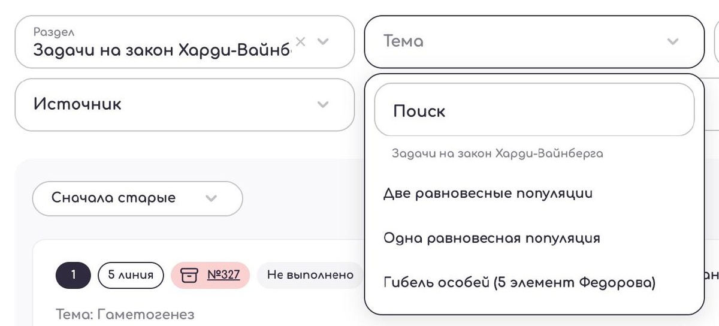
Task: Click the Не выполнено status badge
Action: (310, 275)
